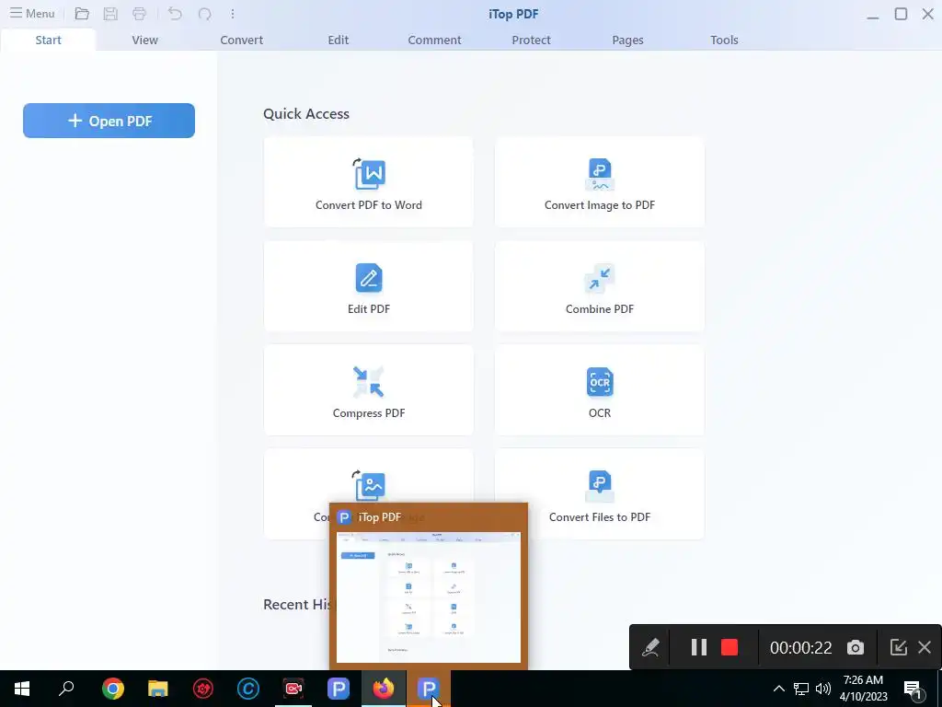The image size is (942, 707).
Task: Click the iTop PDF taskbar preview thumbnail
Action: [429, 597]
